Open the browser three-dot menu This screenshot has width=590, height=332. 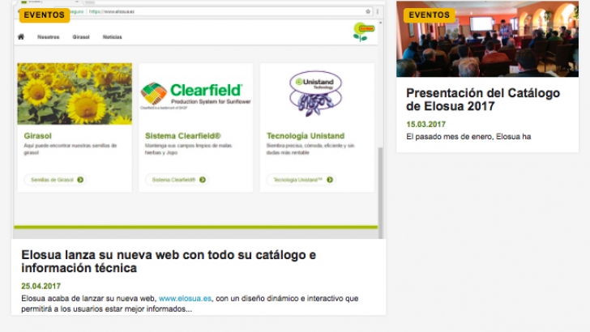[x=377, y=12]
